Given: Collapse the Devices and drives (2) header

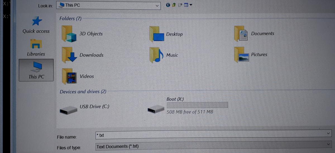Looking at the screenshot, I should click(83, 92).
